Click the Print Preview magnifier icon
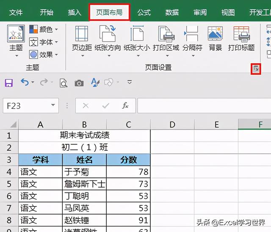Screen dimensions: 271x232 64,83
